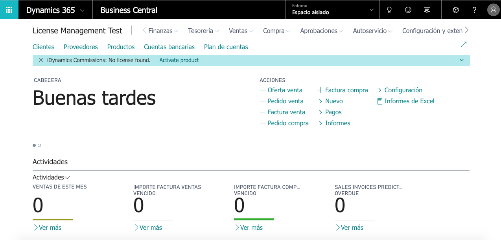The width and height of the screenshot is (501, 240).
Task: Expand the Autoservicio menu
Action: click(x=373, y=31)
